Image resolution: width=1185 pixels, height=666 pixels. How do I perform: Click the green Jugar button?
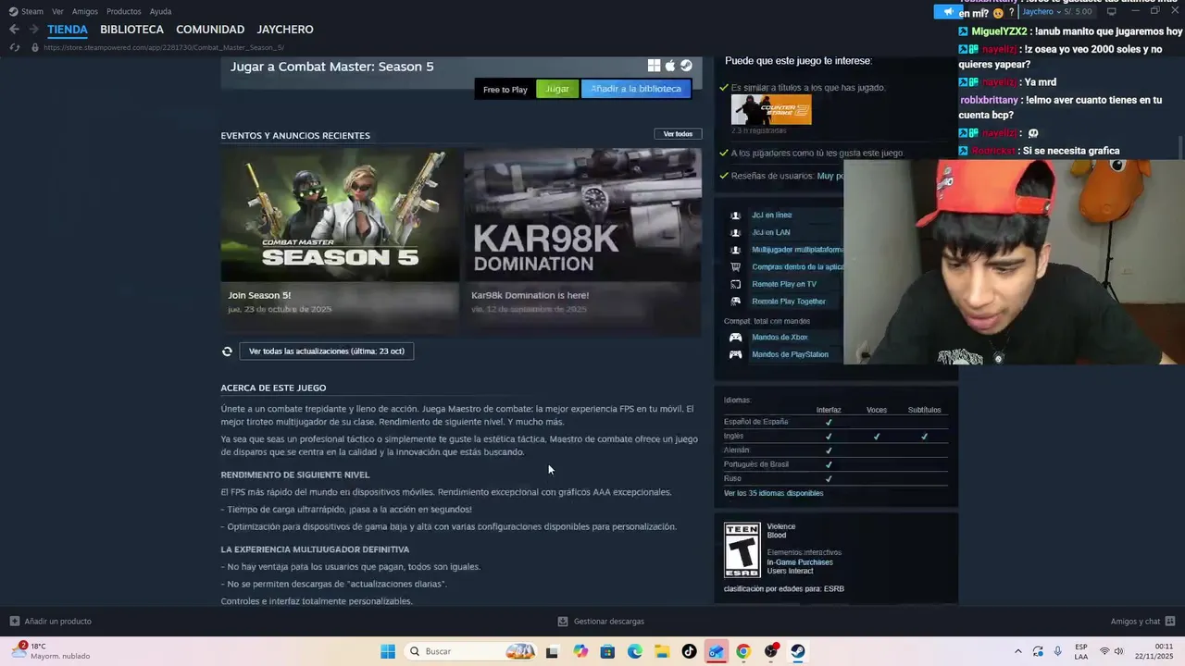[x=557, y=89]
